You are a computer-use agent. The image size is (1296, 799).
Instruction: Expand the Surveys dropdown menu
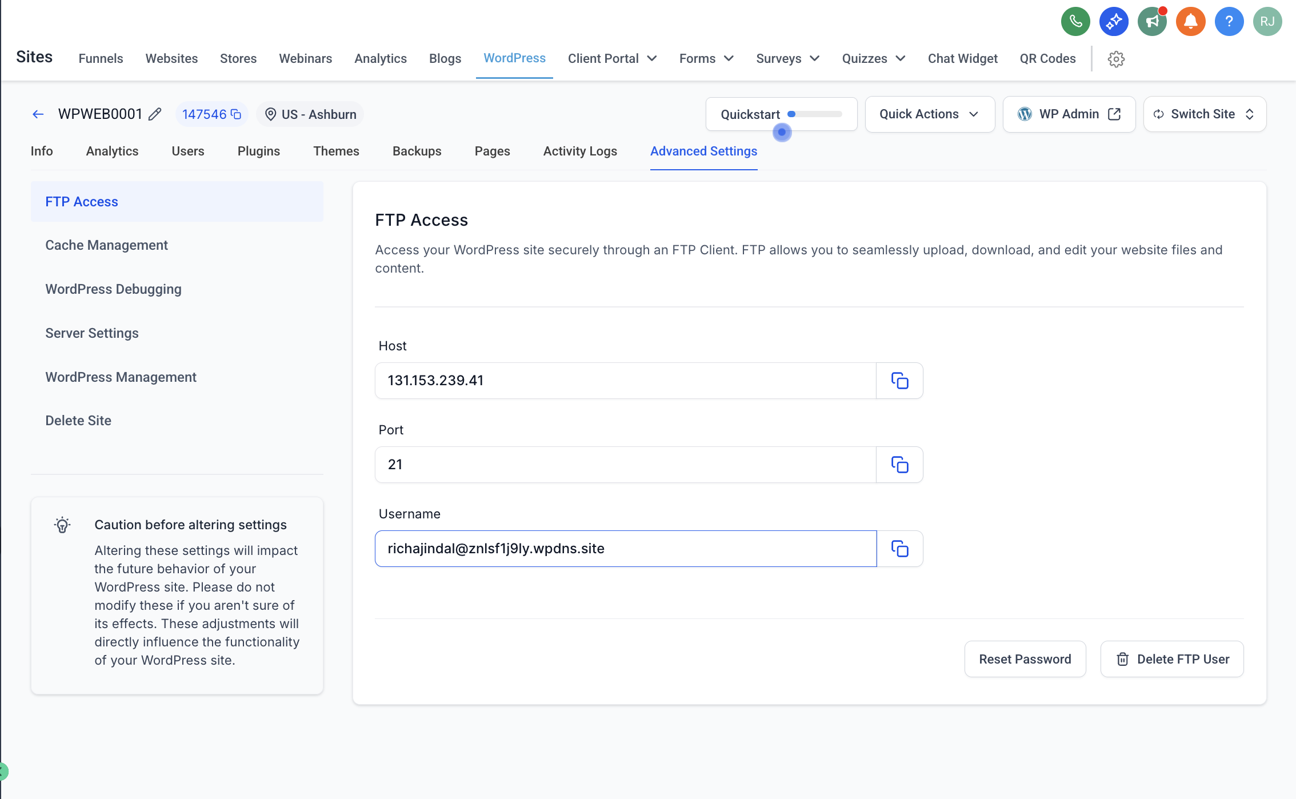pyautogui.click(x=787, y=59)
